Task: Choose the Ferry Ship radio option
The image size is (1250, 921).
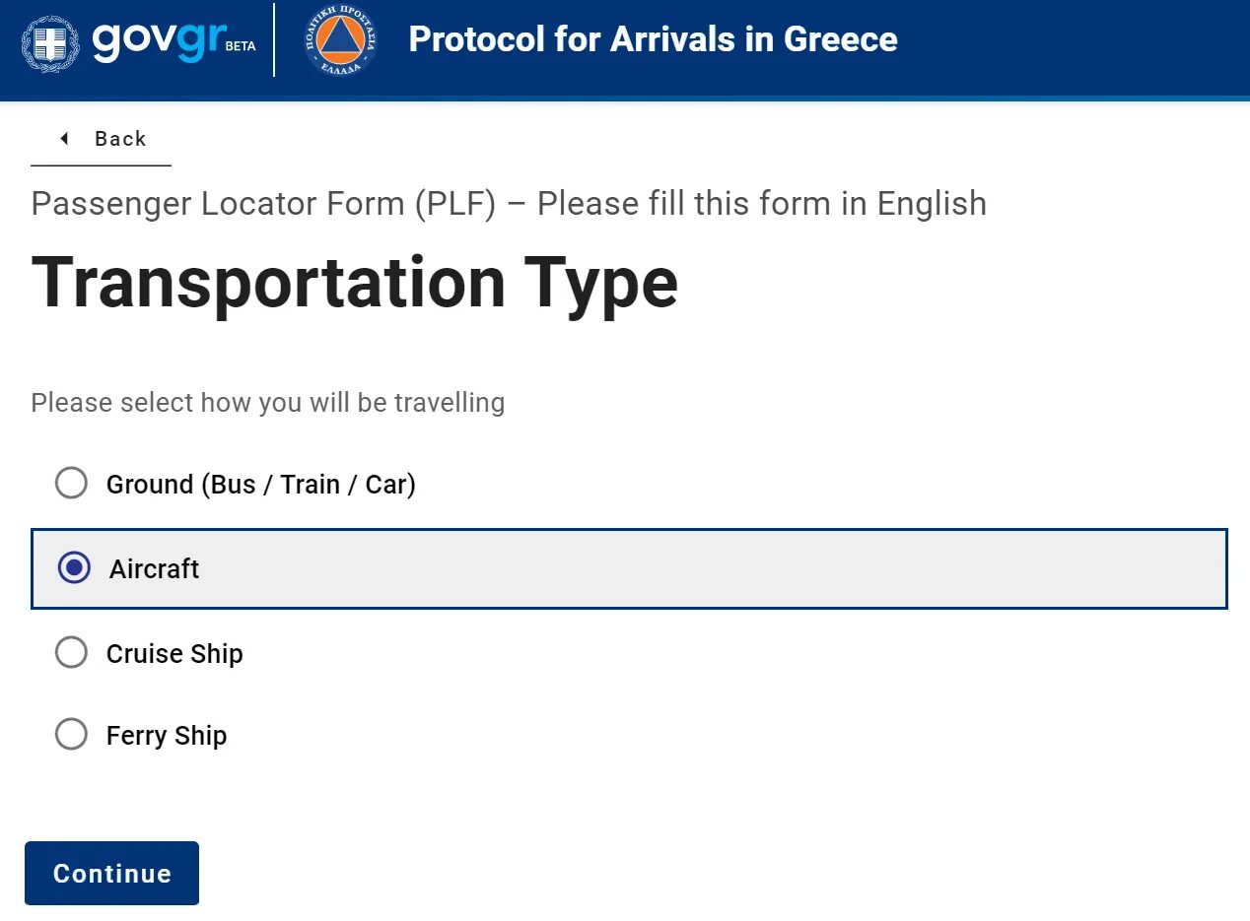Action: [71, 735]
